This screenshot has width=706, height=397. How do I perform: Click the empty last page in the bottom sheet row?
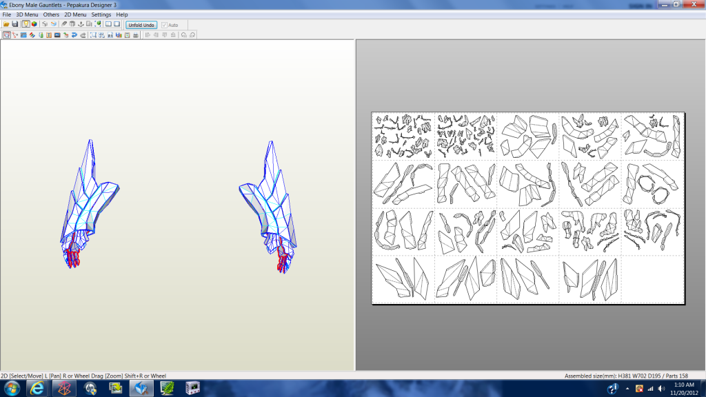pyautogui.click(x=652, y=279)
